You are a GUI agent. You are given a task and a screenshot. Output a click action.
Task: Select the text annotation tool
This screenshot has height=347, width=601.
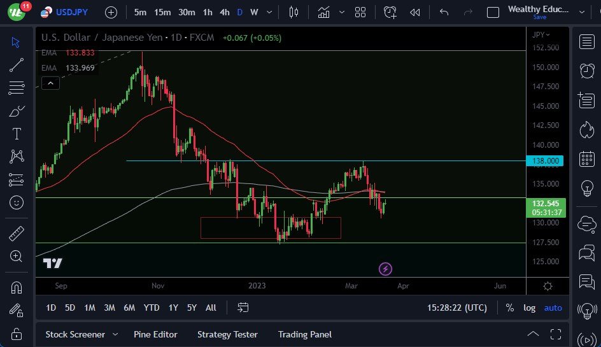(17, 134)
